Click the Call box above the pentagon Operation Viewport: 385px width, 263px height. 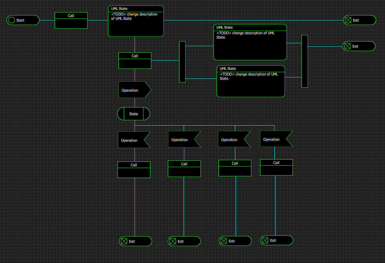click(x=135, y=61)
